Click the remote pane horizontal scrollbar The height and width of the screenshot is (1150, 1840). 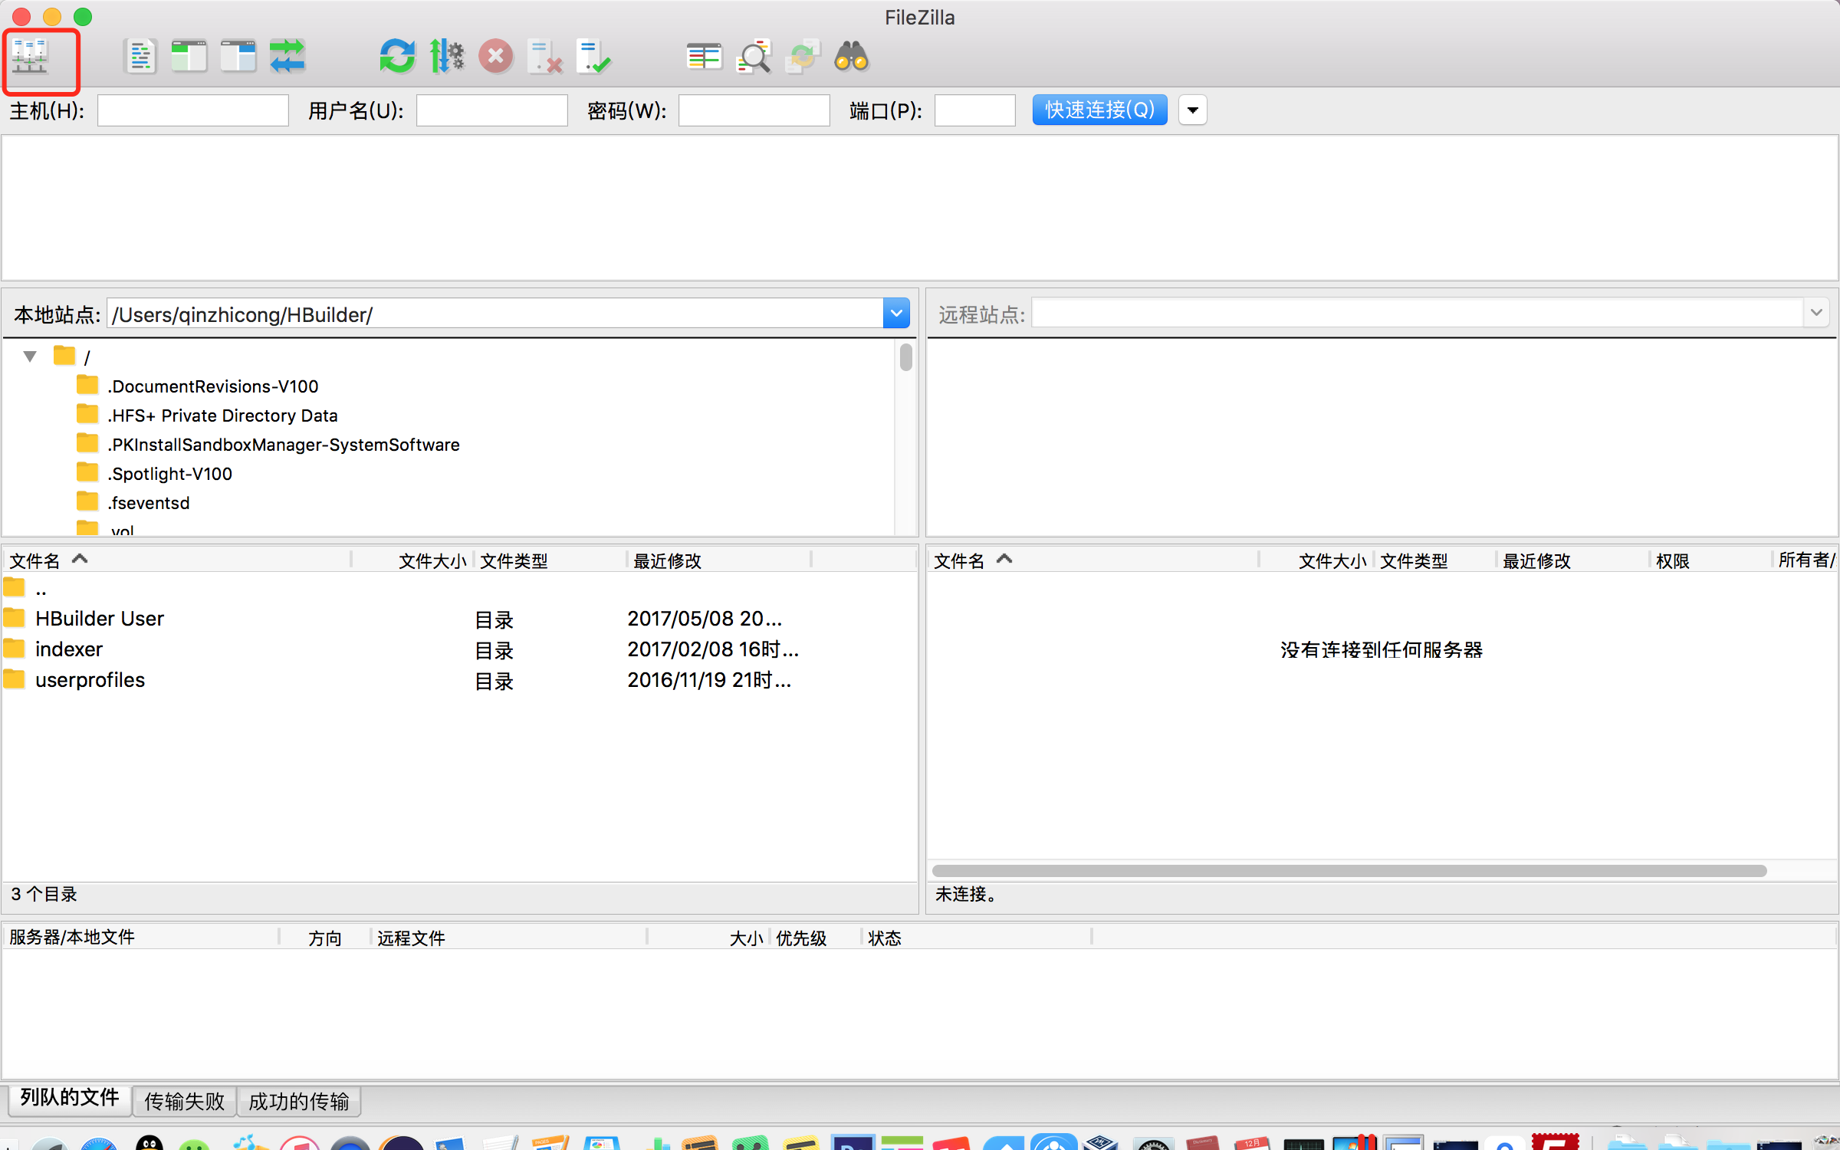(x=1349, y=871)
